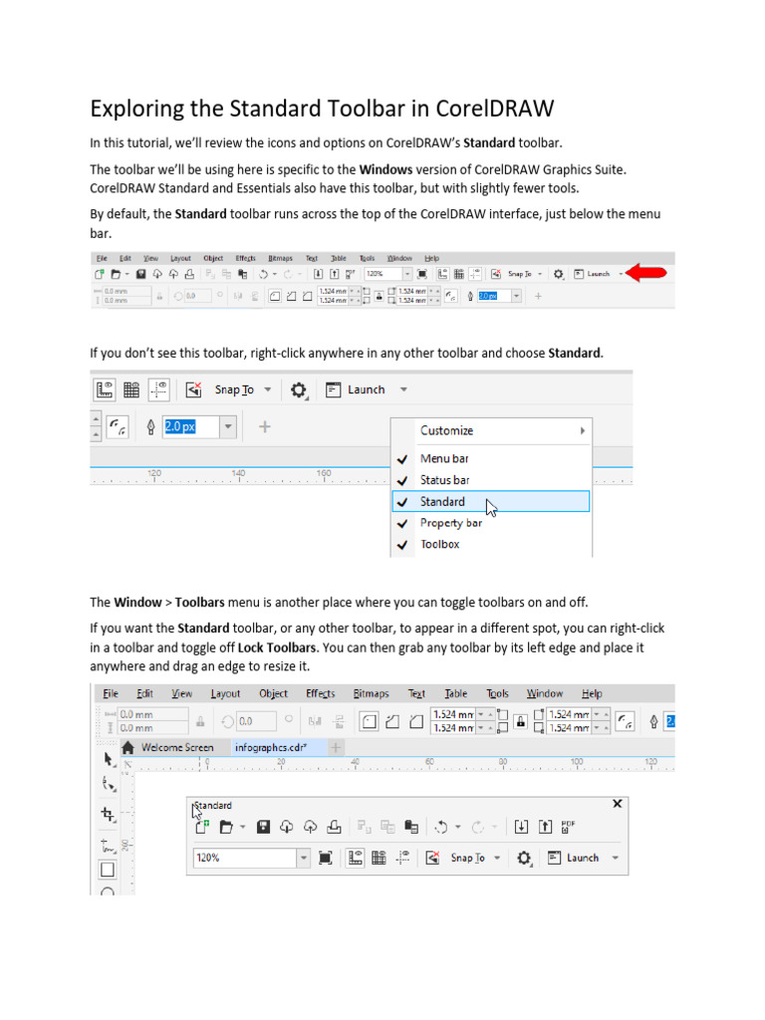Click plus button beside outline width box
Image resolution: width=765 pixels, height=1020 pixels.
(x=265, y=426)
